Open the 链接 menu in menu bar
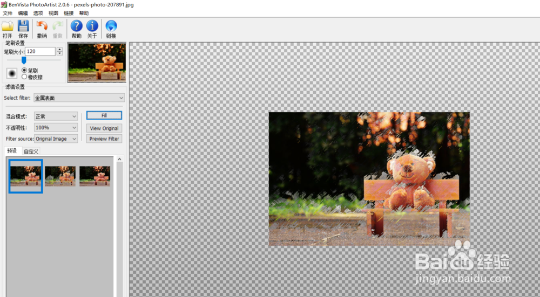 (69, 13)
